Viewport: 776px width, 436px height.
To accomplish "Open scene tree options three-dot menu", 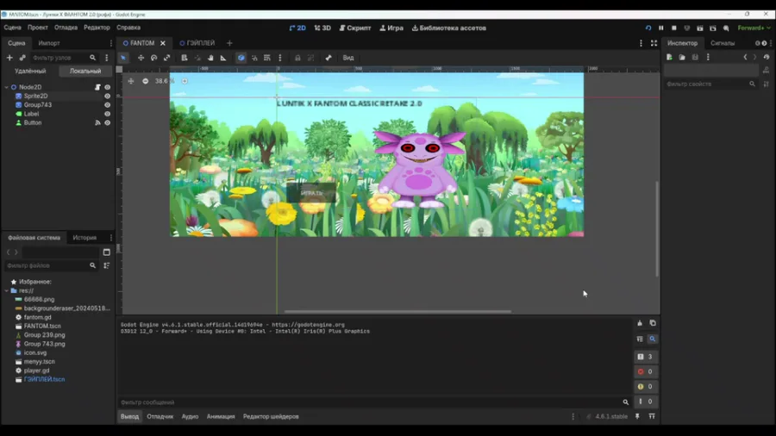I will pyautogui.click(x=106, y=58).
